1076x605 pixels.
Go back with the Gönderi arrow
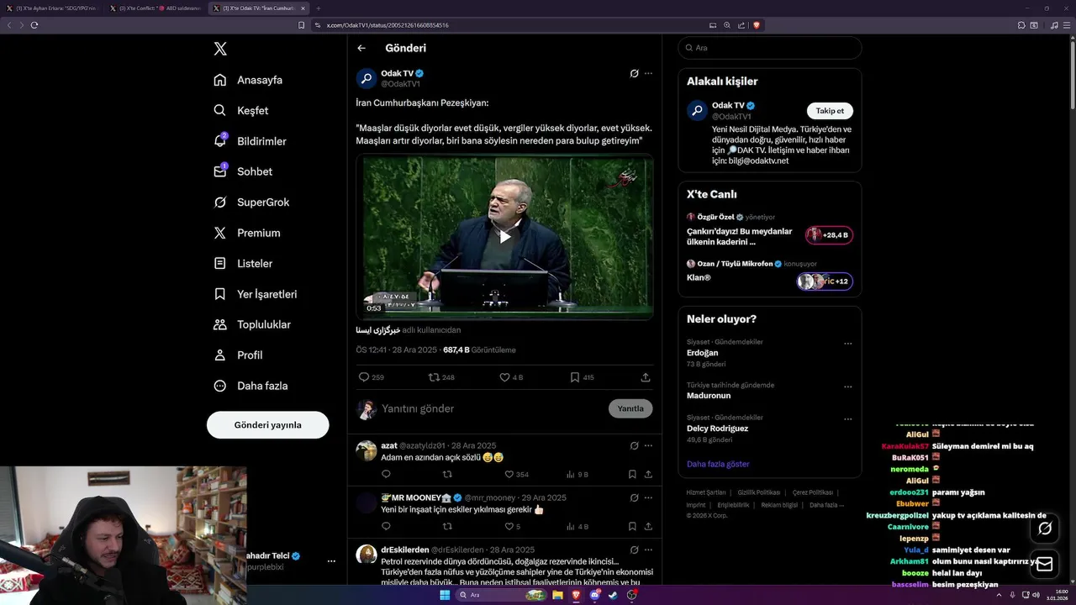[361, 49]
